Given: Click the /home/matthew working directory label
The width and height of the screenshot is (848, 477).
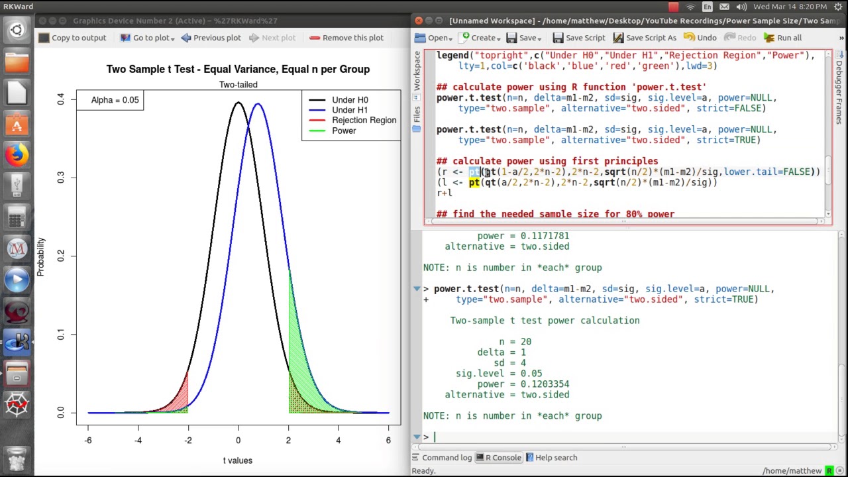Looking at the screenshot, I should [x=792, y=470].
